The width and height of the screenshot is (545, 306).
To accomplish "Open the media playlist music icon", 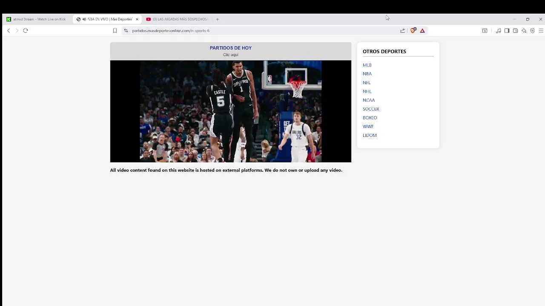I will point(498,31).
